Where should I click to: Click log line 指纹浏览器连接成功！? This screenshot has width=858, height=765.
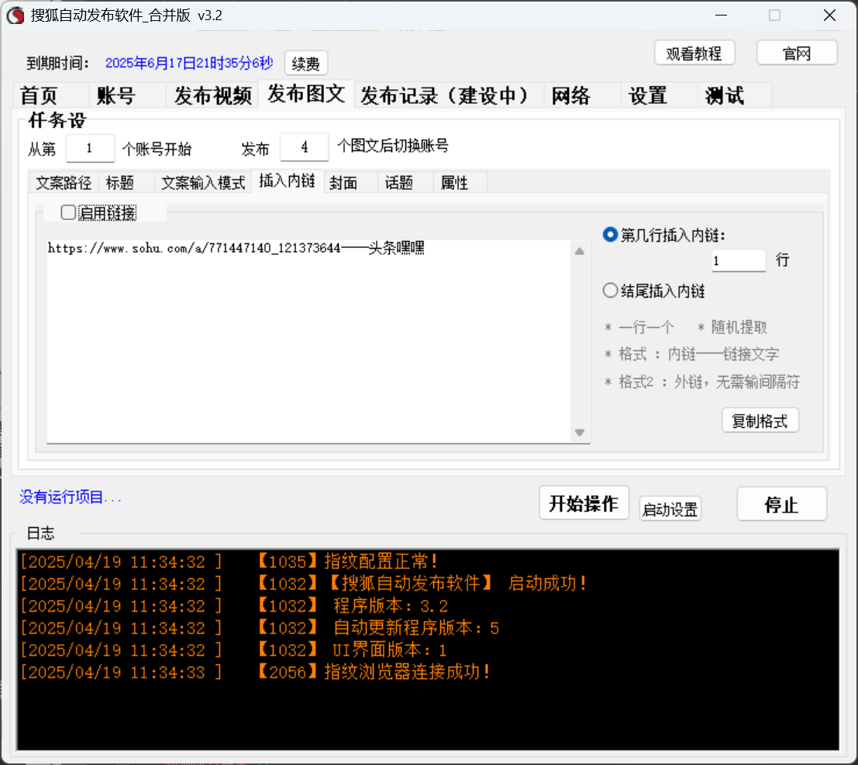click(x=256, y=672)
